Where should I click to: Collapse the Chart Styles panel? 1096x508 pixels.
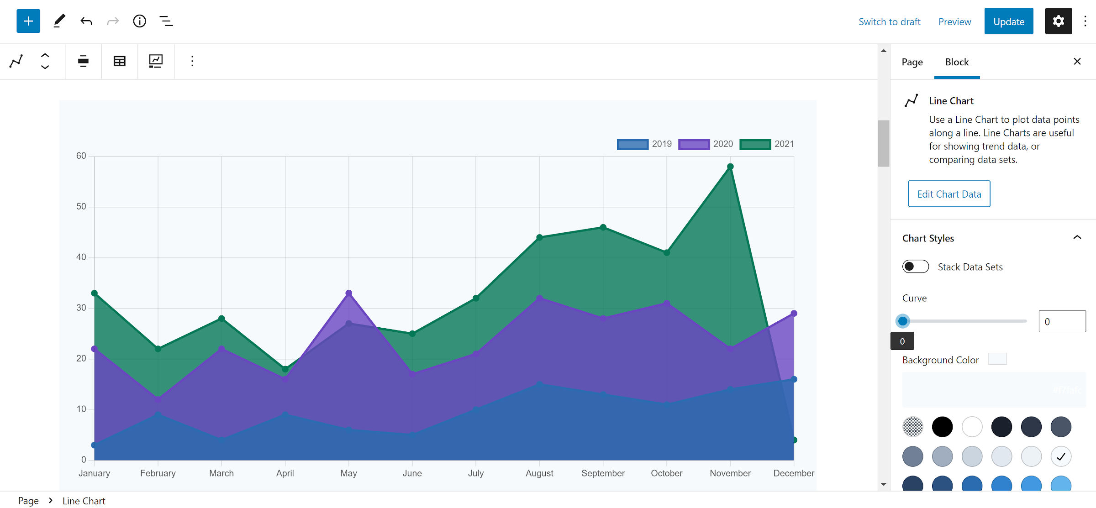(1077, 238)
